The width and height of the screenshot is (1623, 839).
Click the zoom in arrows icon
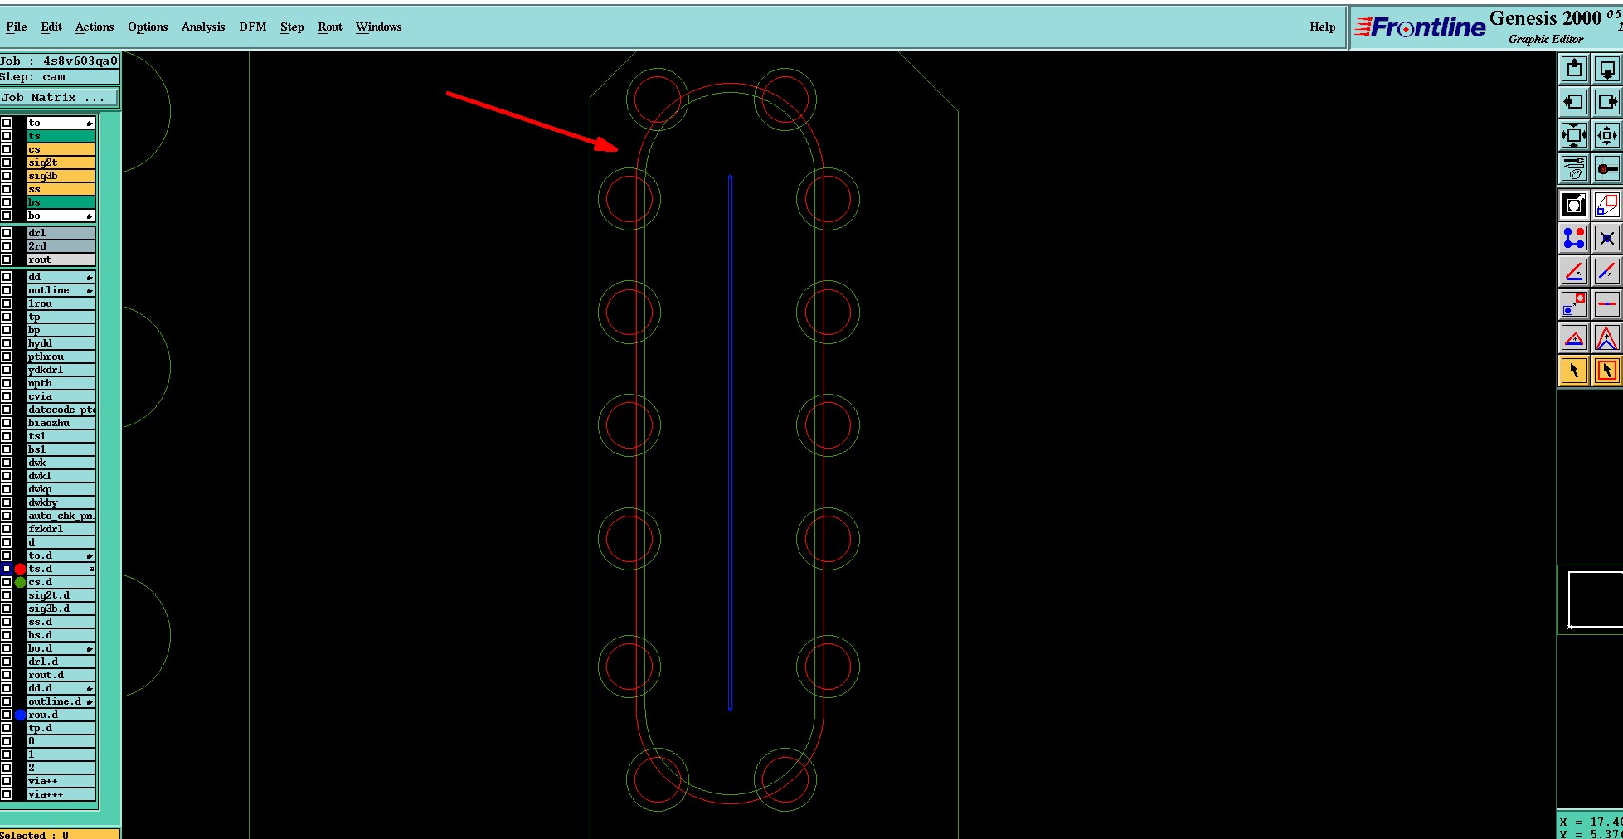[x=1606, y=135]
